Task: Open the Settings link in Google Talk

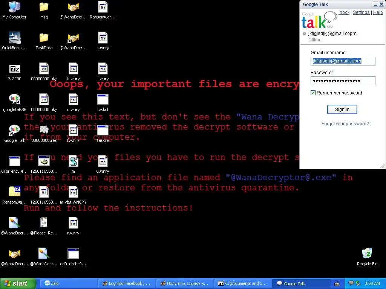Action: [x=361, y=12]
